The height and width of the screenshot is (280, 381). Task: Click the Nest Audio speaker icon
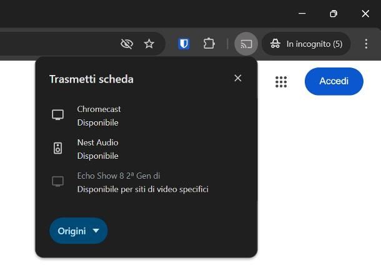[58, 148]
